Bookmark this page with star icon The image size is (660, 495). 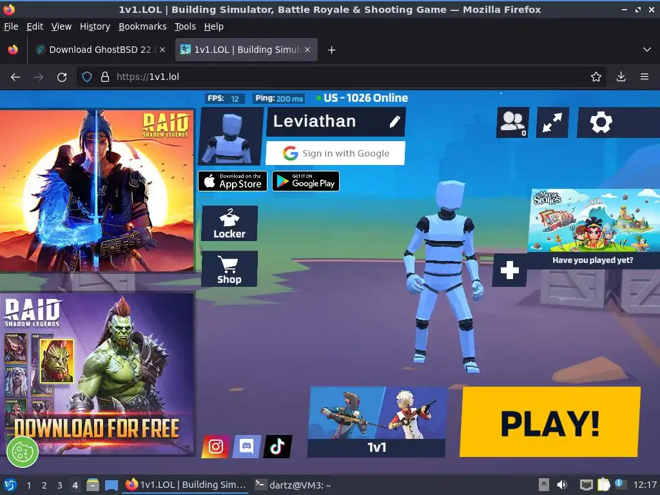[x=596, y=77]
